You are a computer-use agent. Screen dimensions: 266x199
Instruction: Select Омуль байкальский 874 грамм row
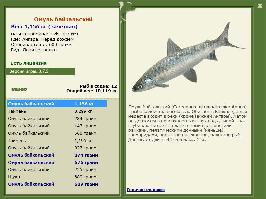57,155
